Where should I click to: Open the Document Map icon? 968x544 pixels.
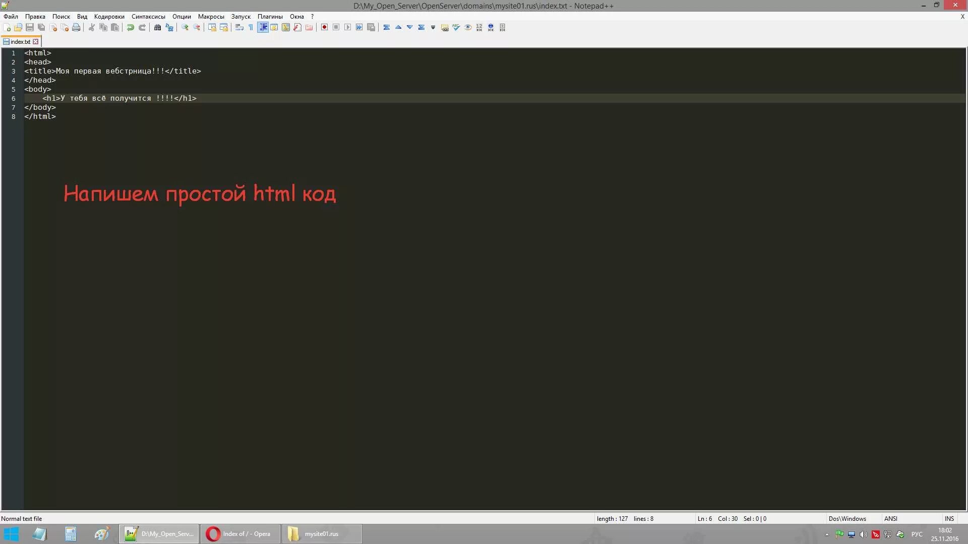pyautogui.click(x=286, y=27)
